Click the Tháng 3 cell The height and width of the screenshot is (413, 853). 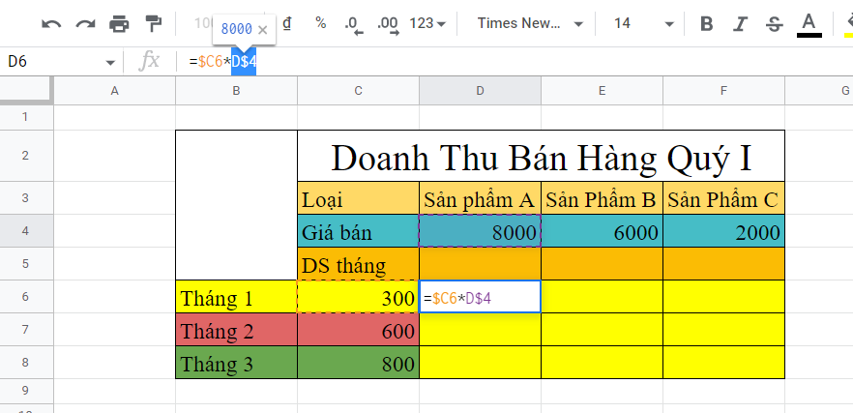(236, 363)
